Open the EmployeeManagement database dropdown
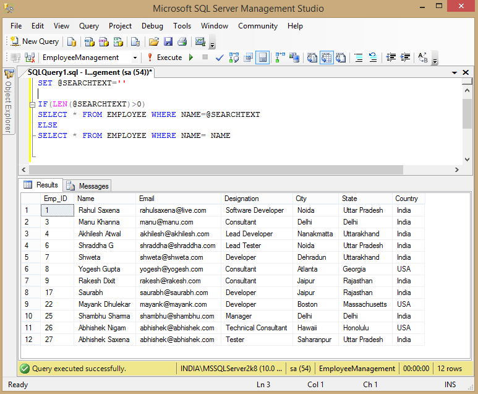 point(135,58)
